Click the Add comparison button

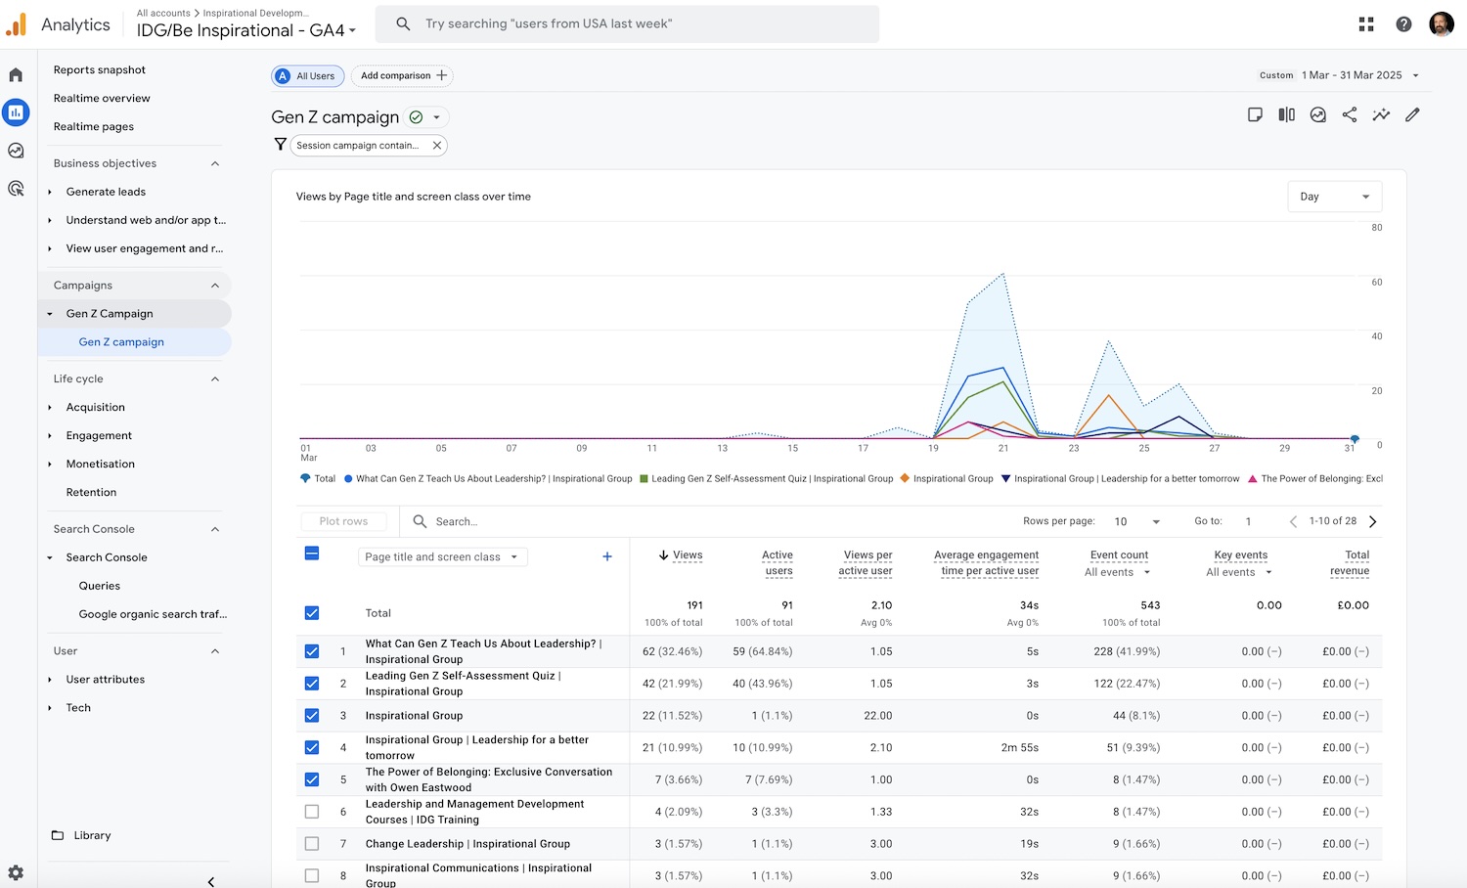click(x=402, y=76)
